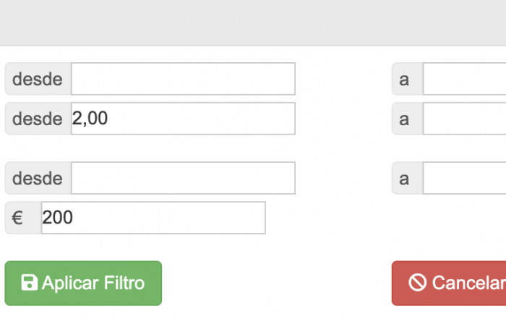Screen dimensions: 506x319
Task: Apply the filter with Aplicar Filtro button
Action: [x=83, y=283]
